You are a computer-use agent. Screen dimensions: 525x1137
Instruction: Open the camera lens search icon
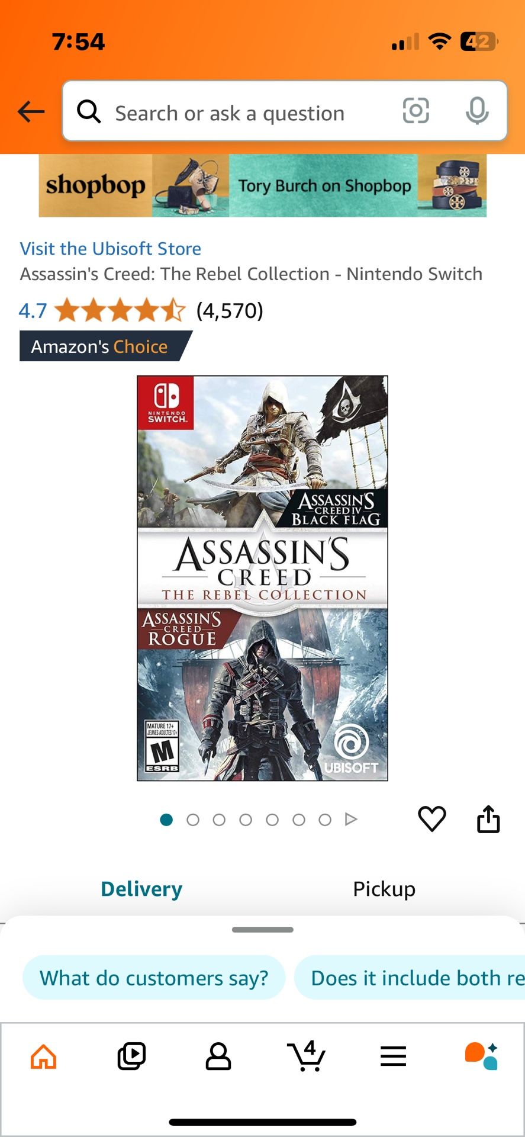pyautogui.click(x=416, y=111)
